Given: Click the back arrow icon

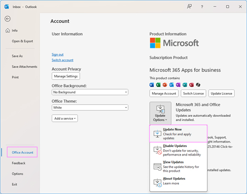Looking at the screenshot, I should point(7,19).
